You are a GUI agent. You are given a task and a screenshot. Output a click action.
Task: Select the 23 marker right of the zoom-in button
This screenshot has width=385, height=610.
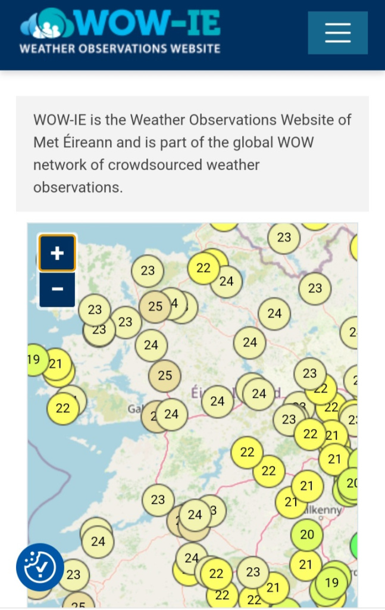(148, 270)
